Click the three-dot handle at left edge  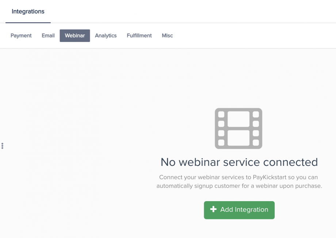[x=2, y=146]
